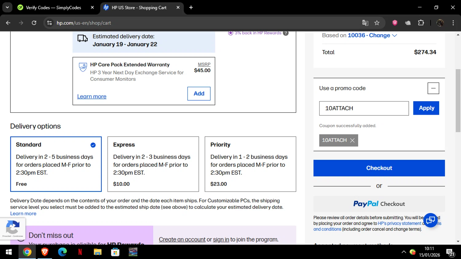This screenshot has height=259, width=461.
Task: Open Chrome from the taskbar
Action: [x=27, y=252]
